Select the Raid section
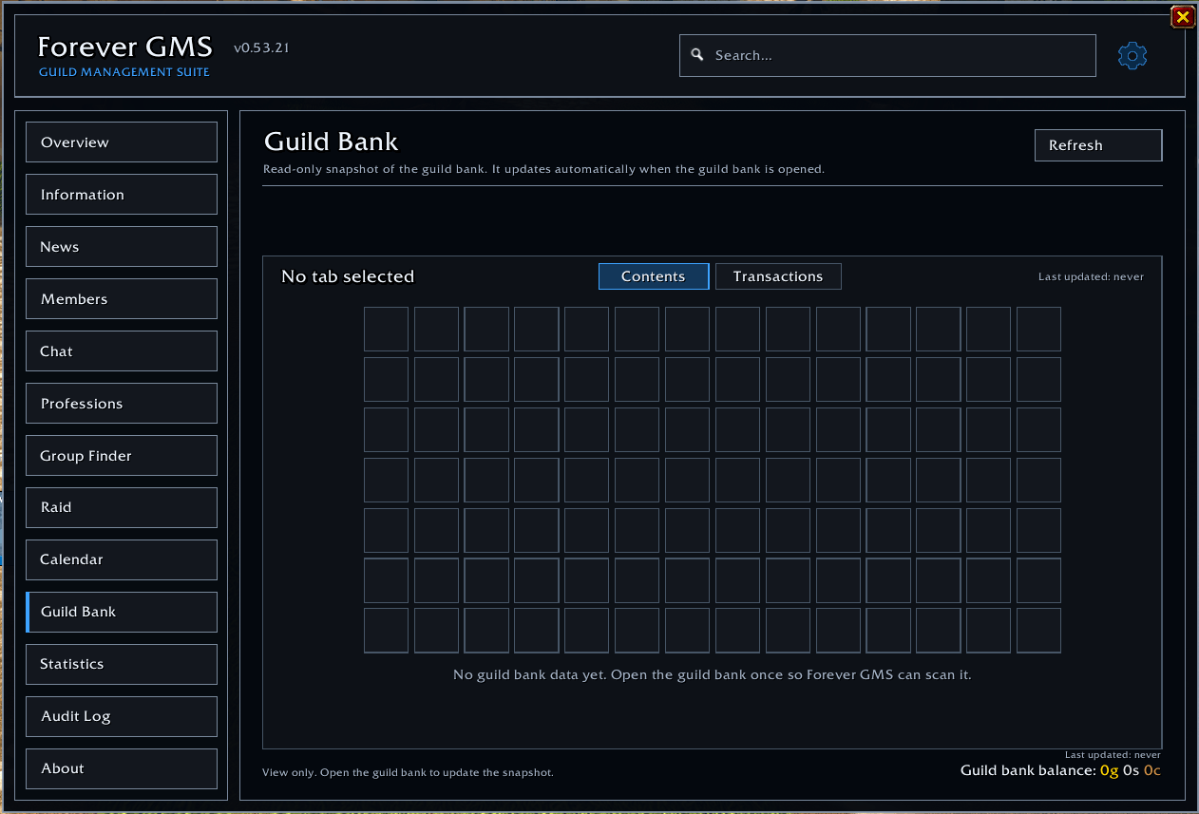The width and height of the screenshot is (1199, 814). pyautogui.click(x=122, y=507)
